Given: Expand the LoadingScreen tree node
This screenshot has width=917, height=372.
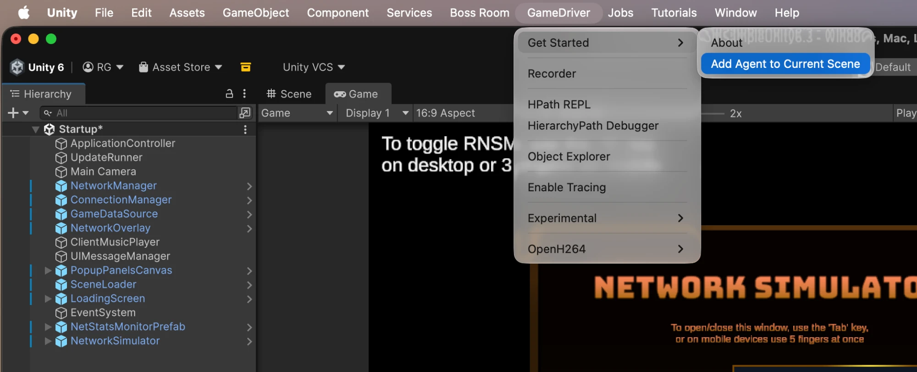Looking at the screenshot, I should coord(48,299).
